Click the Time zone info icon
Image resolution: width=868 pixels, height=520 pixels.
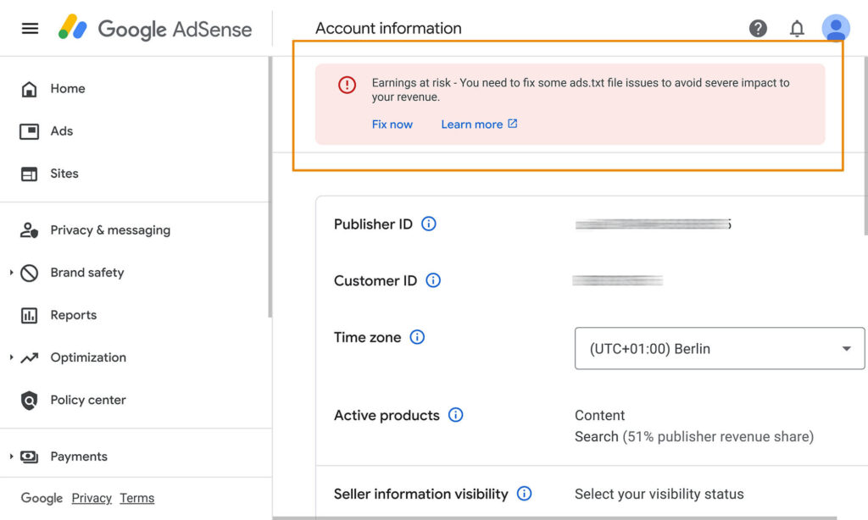pyautogui.click(x=417, y=337)
